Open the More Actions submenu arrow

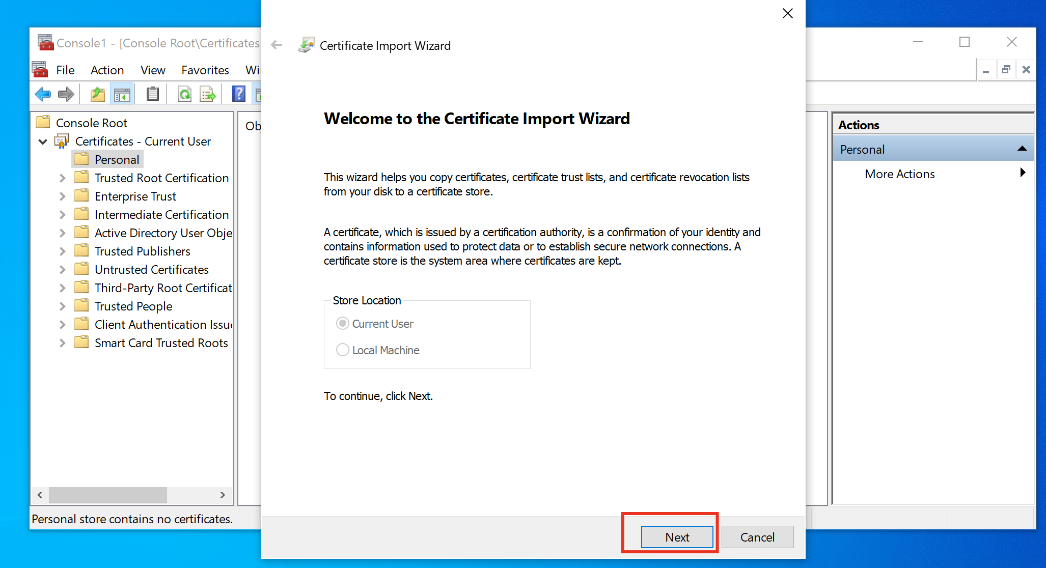click(x=1022, y=173)
